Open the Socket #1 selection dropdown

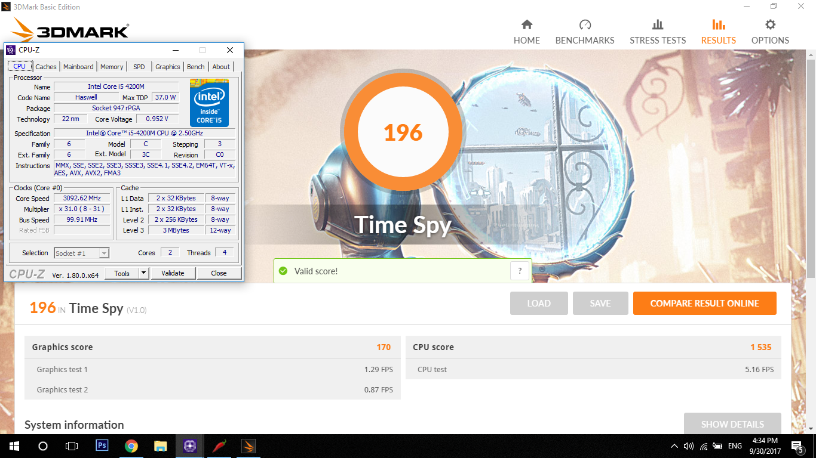click(81, 253)
